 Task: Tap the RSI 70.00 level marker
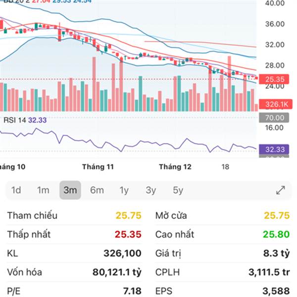click(x=274, y=118)
